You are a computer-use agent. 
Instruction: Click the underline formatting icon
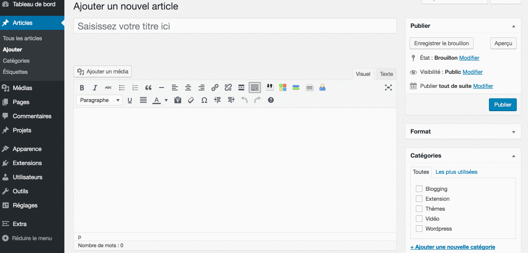click(x=130, y=100)
